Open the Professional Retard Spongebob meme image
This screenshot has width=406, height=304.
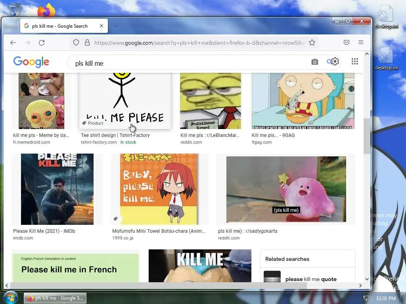click(211, 101)
